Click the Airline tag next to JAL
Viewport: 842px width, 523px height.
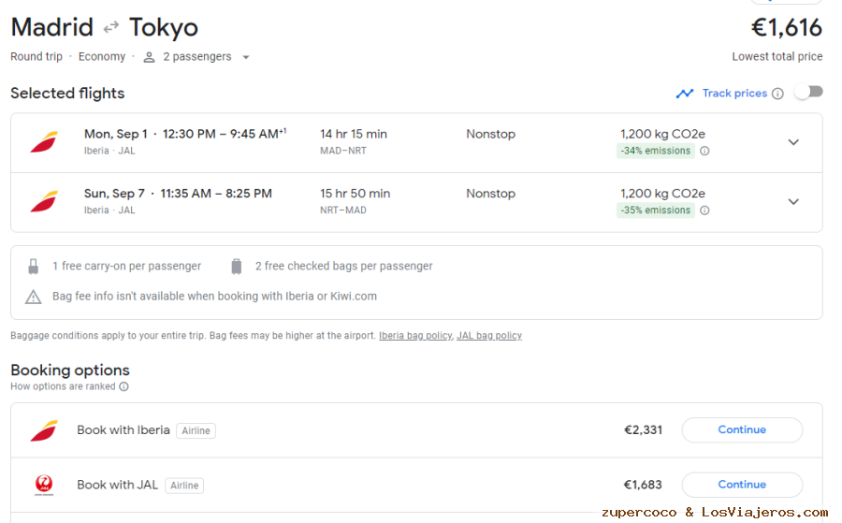coord(184,486)
